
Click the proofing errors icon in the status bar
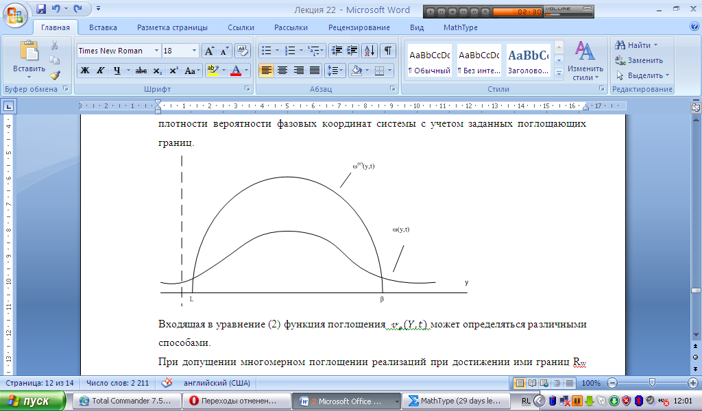point(167,383)
